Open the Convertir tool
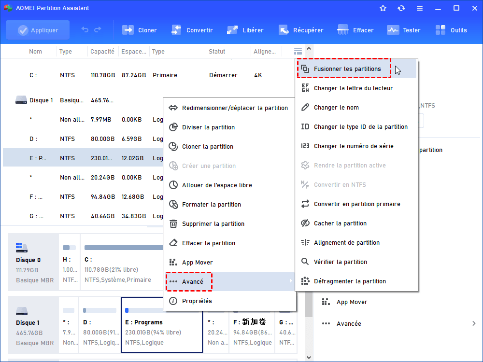This screenshot has width=483, height=362. point(192,30)
